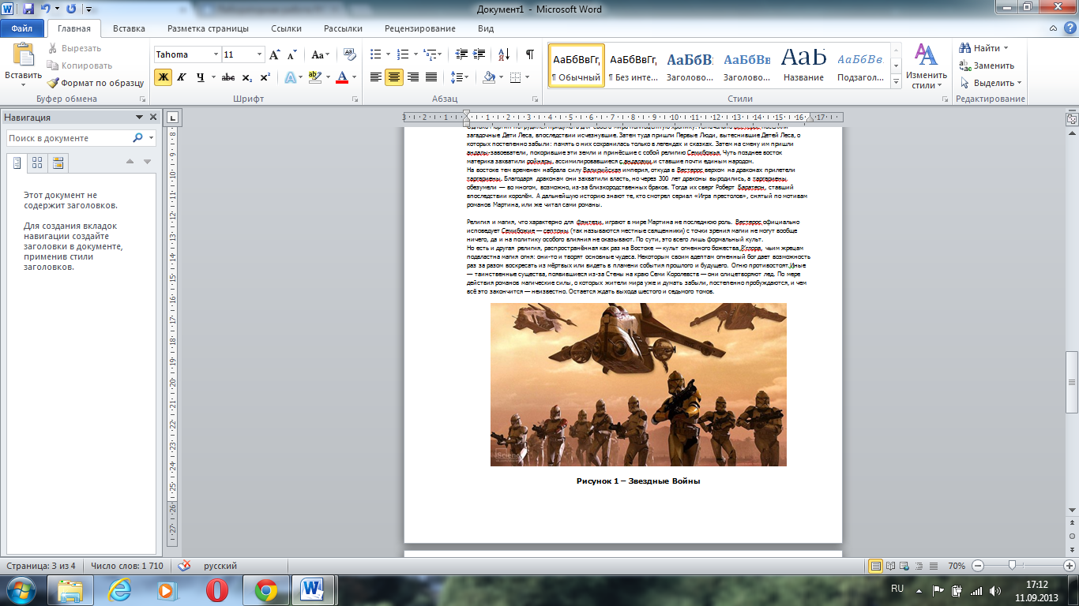Open the bulleted list dropdown
This screenshot has width=1079, height=606.
[386, 55]
